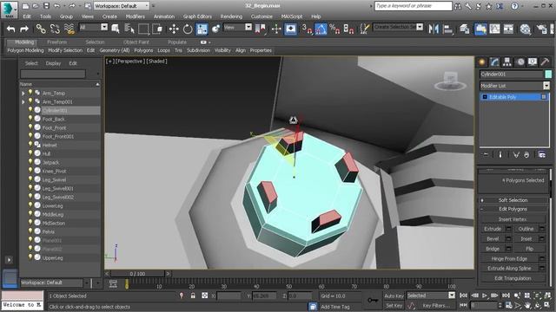
Task: Select the Unlink Selection tool
Action: pyautogui.click(x=55, y=29)
